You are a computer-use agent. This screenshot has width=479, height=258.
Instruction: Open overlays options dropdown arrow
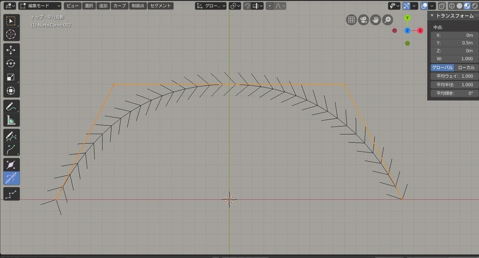pyautogui.click(x=432, y=6)
